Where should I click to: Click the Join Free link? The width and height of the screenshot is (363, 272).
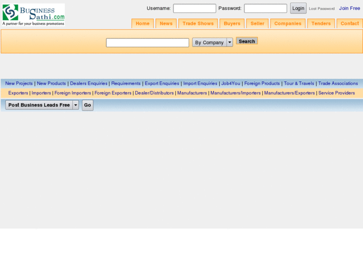(350, 8)
